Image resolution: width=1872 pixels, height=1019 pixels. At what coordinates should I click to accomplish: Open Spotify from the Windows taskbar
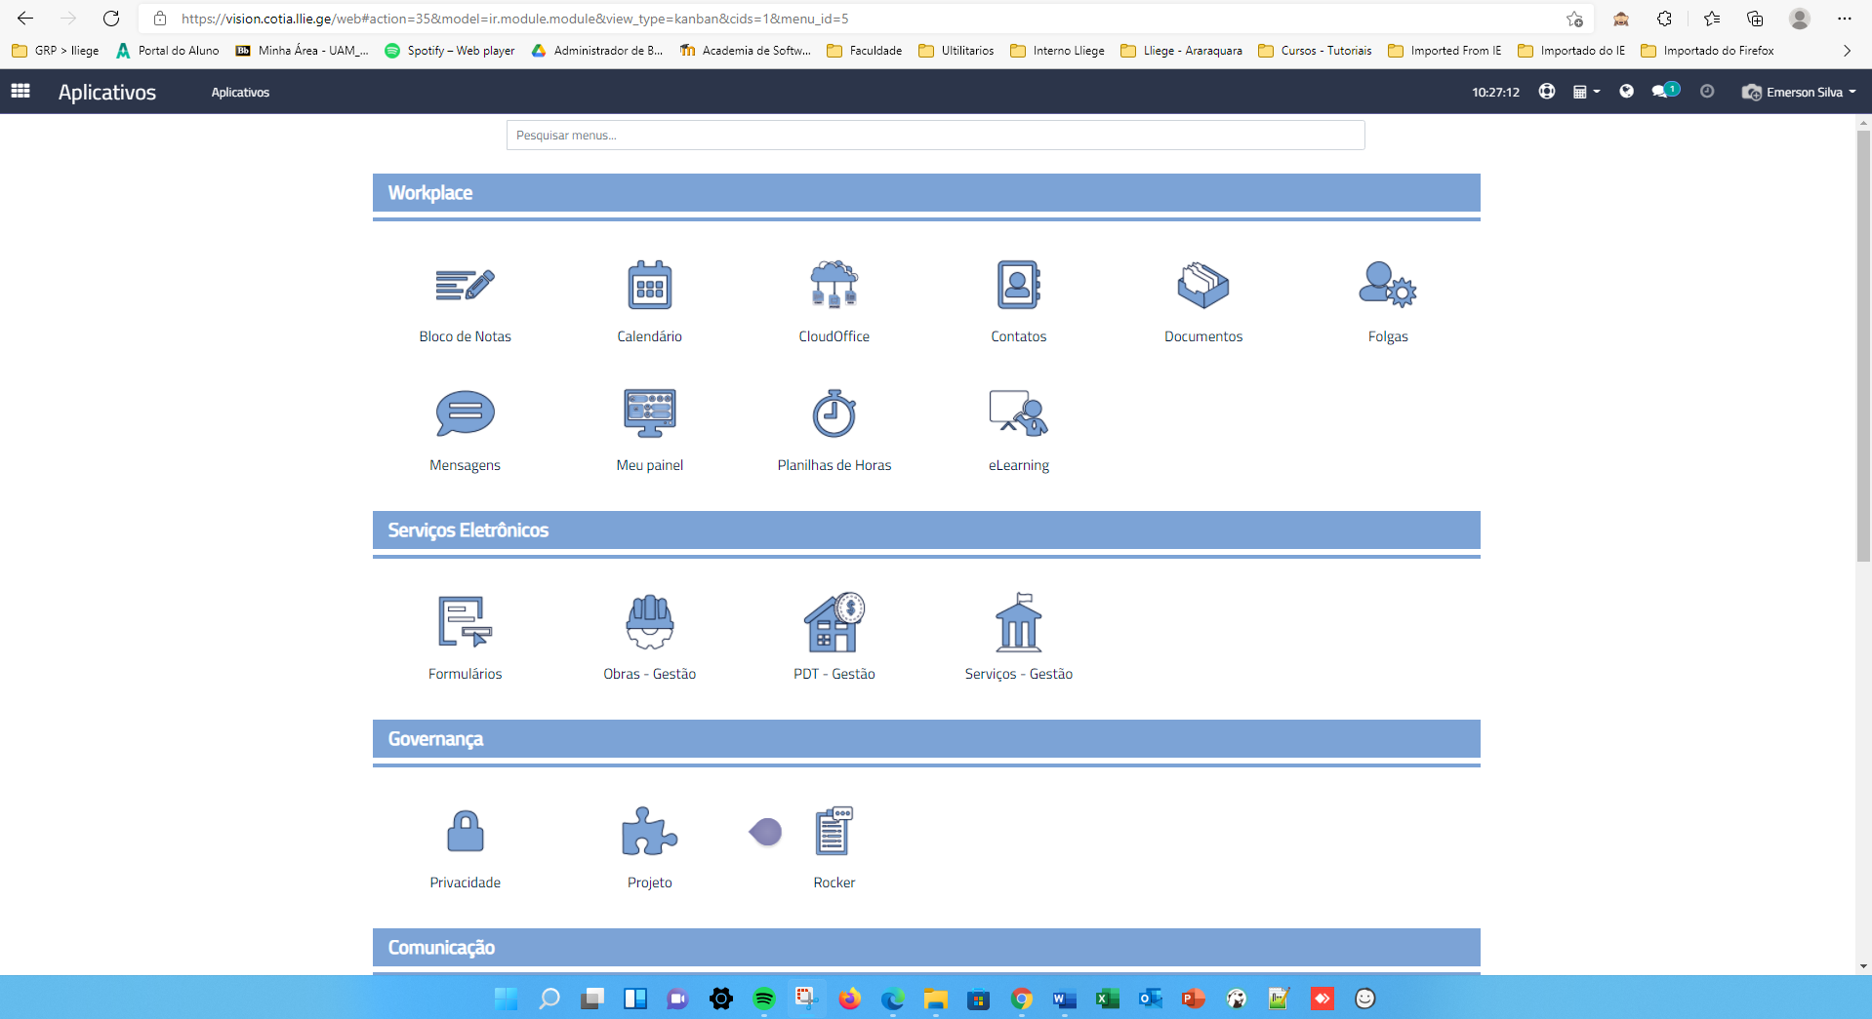(763, 999)
